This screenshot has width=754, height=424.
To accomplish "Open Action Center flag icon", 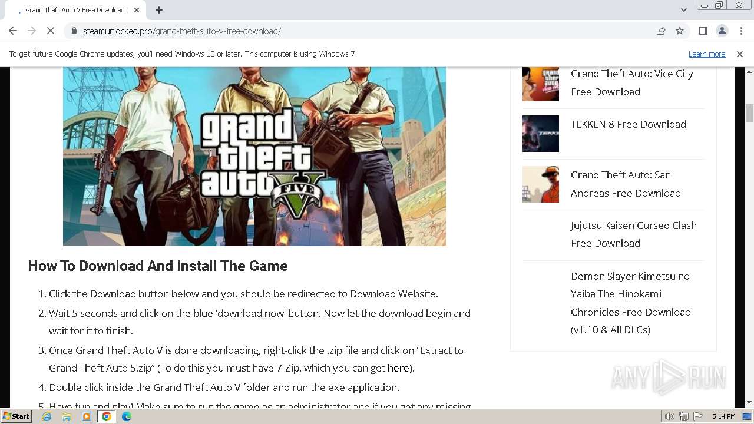I will click(697, 416).
